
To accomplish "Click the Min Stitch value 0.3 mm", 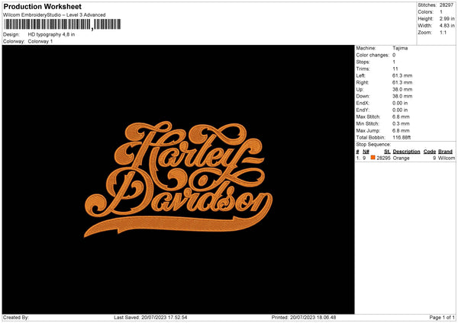I will coord(401,123).
